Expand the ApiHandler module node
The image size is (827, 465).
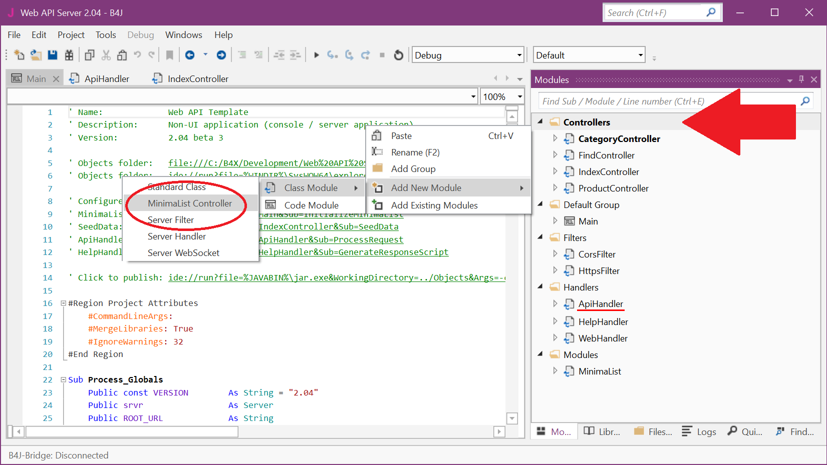click(555, 303)
